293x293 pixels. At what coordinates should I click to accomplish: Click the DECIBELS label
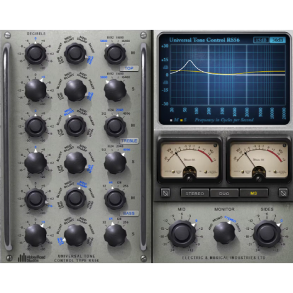(36, 33)
